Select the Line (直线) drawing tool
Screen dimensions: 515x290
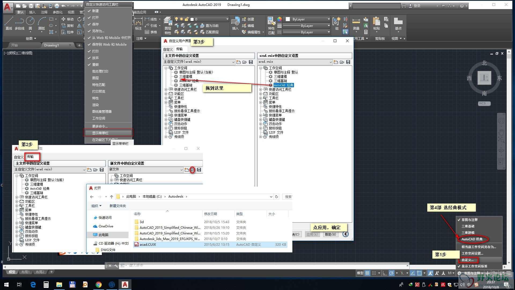click(x=9, y=23)
